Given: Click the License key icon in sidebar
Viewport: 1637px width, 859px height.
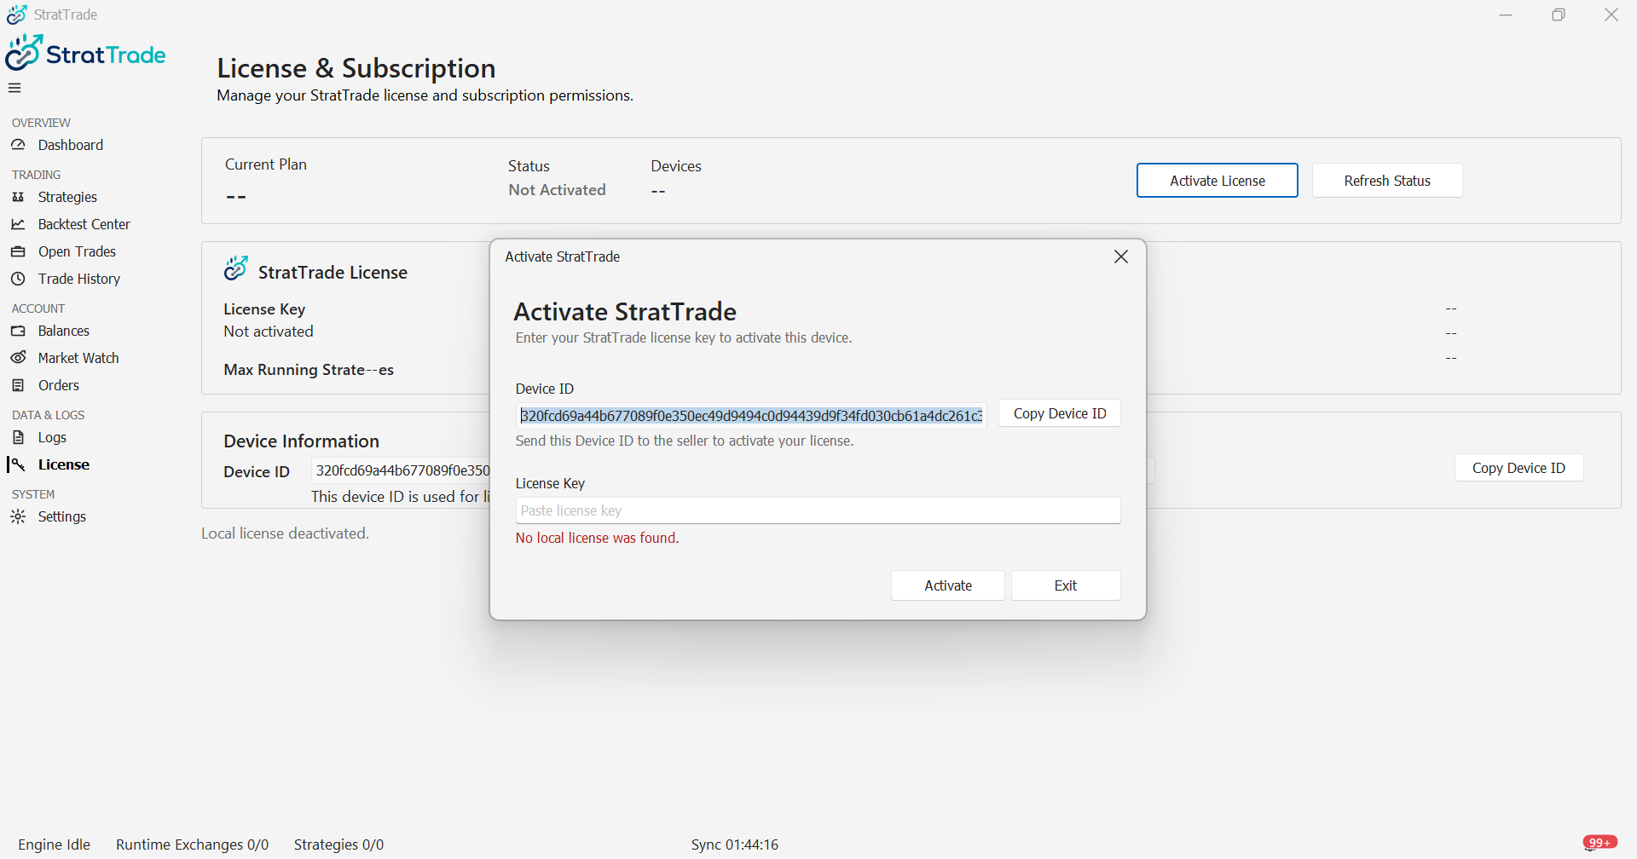Looking at the screenshot, I should point(18,464).
